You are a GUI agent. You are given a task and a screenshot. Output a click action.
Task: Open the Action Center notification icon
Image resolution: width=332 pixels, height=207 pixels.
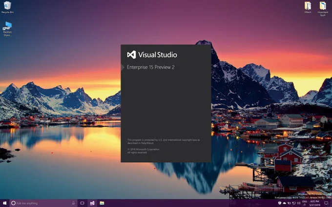[326, 203]
